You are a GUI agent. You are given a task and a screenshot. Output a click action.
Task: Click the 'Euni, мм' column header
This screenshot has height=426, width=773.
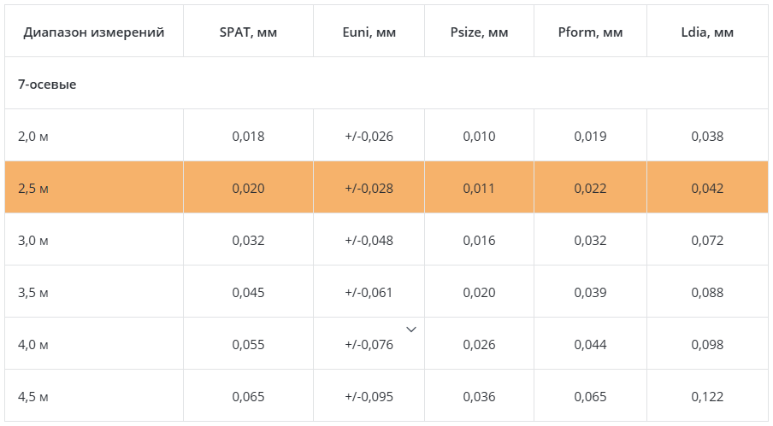tap(369, 32)
